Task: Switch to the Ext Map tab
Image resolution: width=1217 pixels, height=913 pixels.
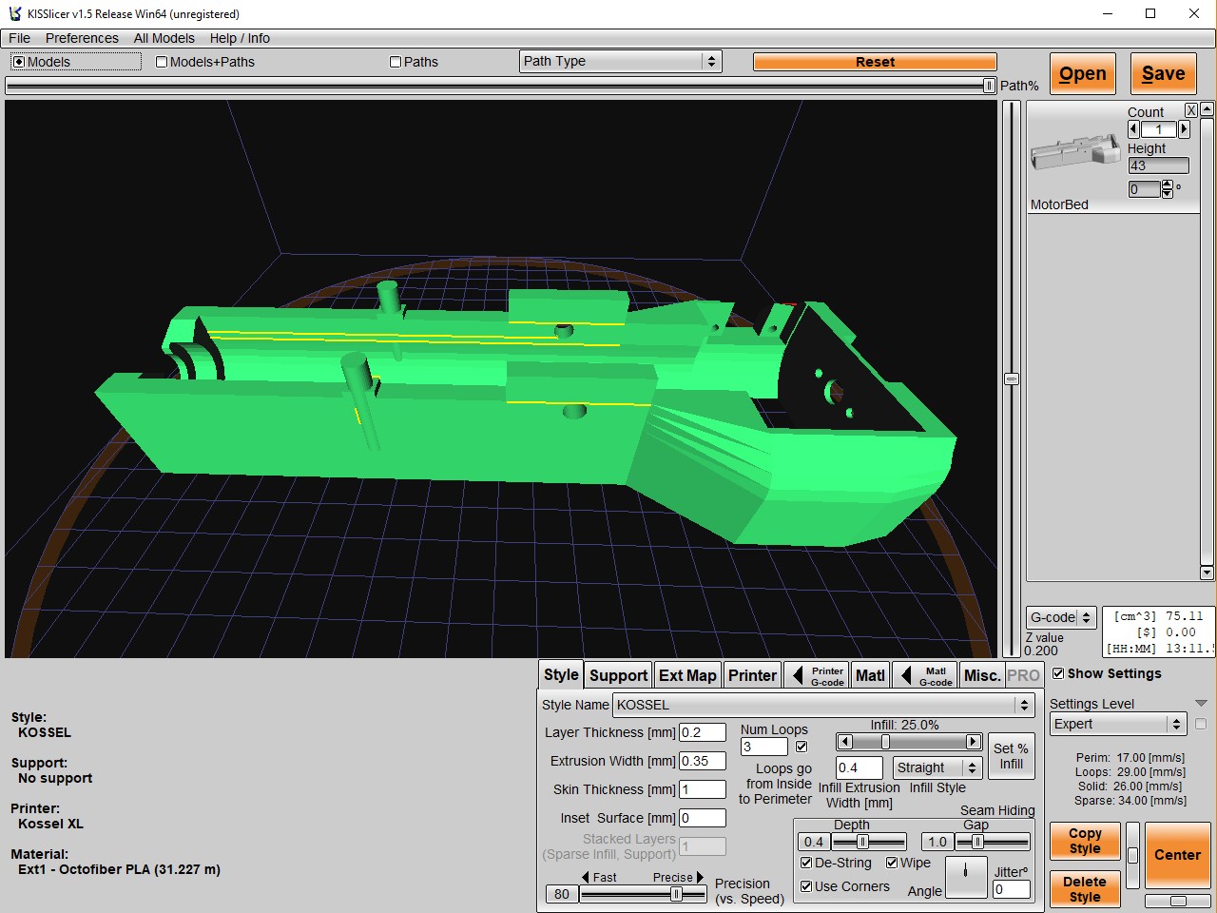Action: point(687,675)
